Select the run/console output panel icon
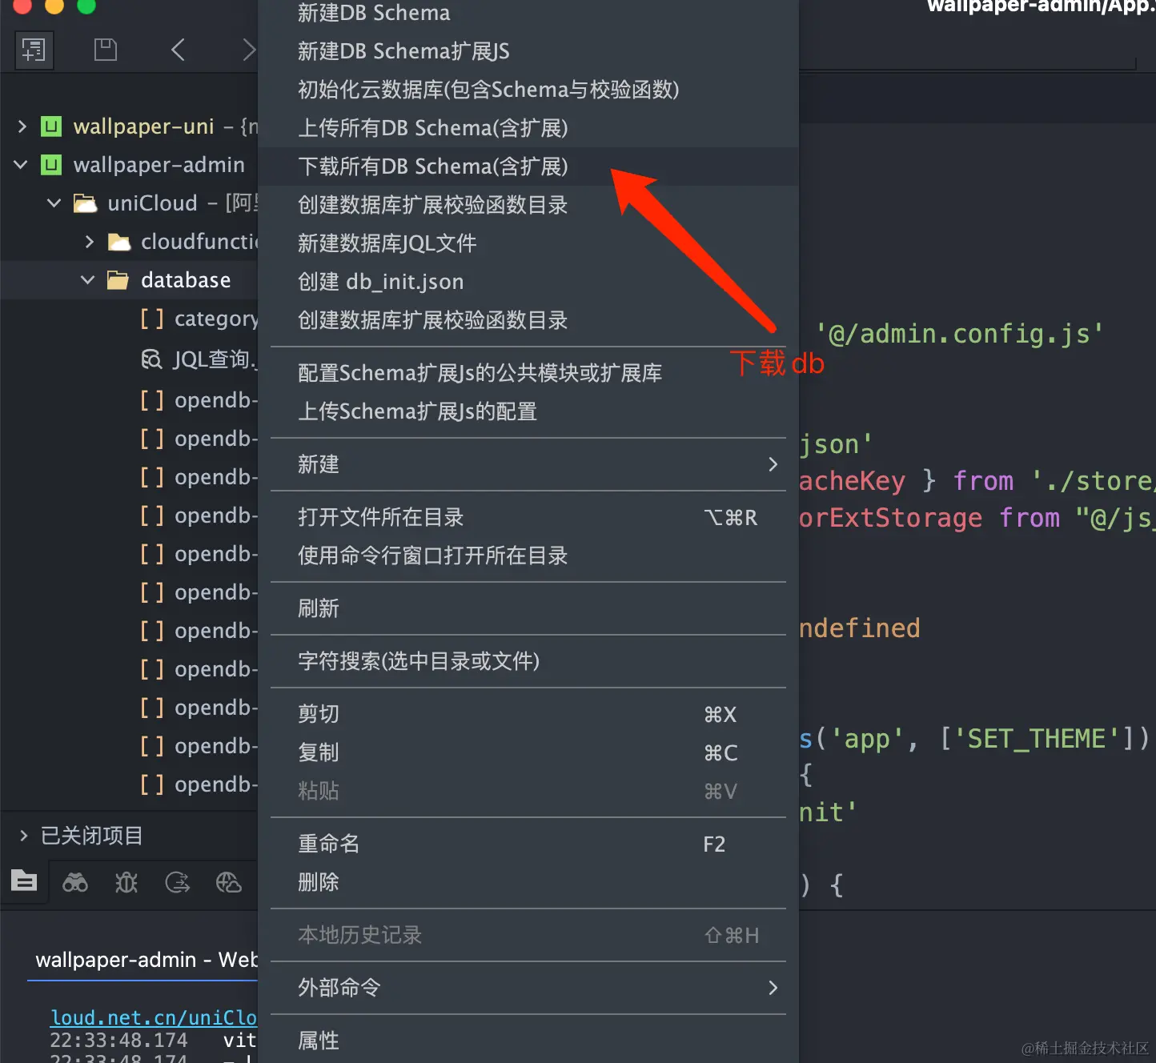Image resolution: width=1156 pixels, height=1063 pixels. point(177,882)
